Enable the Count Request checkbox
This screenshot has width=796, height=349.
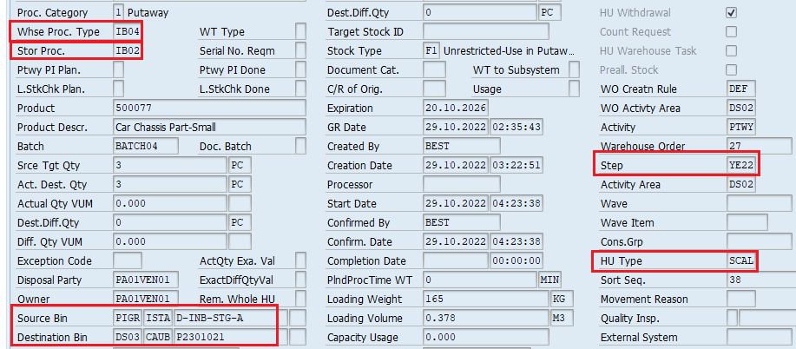pos(731,32)
